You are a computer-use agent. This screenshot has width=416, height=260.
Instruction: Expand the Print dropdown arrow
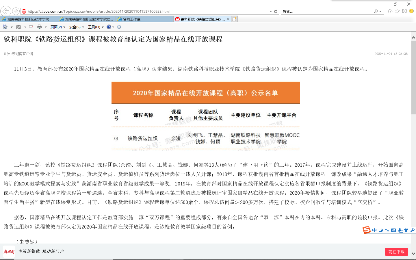[46, 27]
